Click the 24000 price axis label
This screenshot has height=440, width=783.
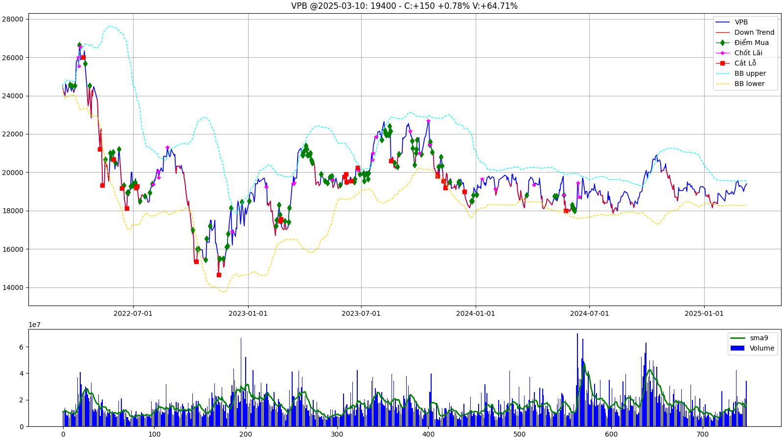point(13,96)
